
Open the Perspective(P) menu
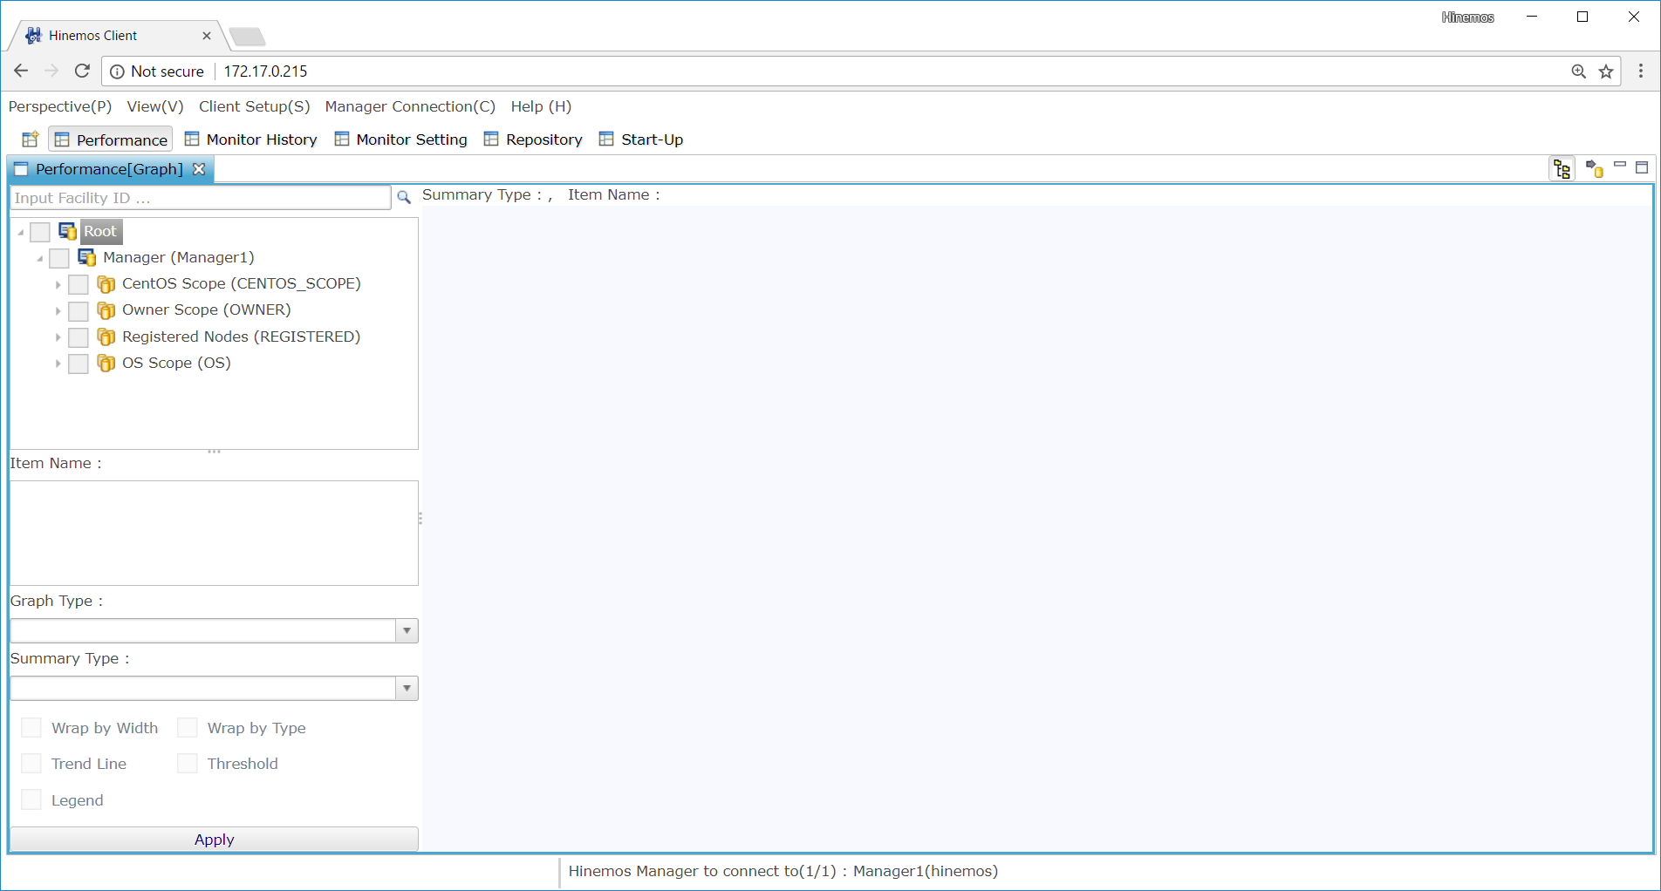[60, 106]
